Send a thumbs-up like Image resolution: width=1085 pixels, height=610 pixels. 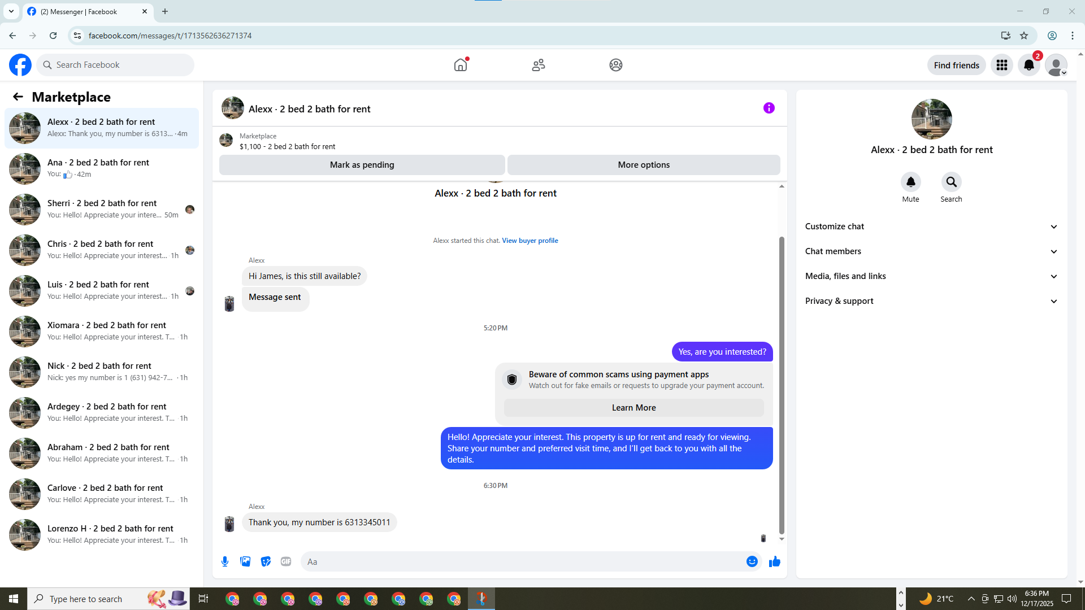(x=774, y=561)
